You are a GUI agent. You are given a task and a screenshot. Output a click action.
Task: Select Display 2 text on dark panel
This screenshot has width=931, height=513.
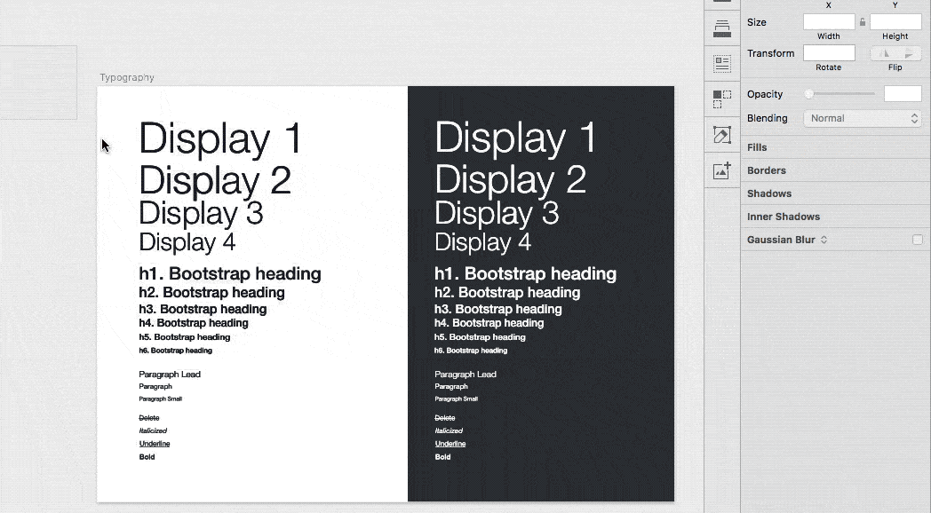click(511, 180)
